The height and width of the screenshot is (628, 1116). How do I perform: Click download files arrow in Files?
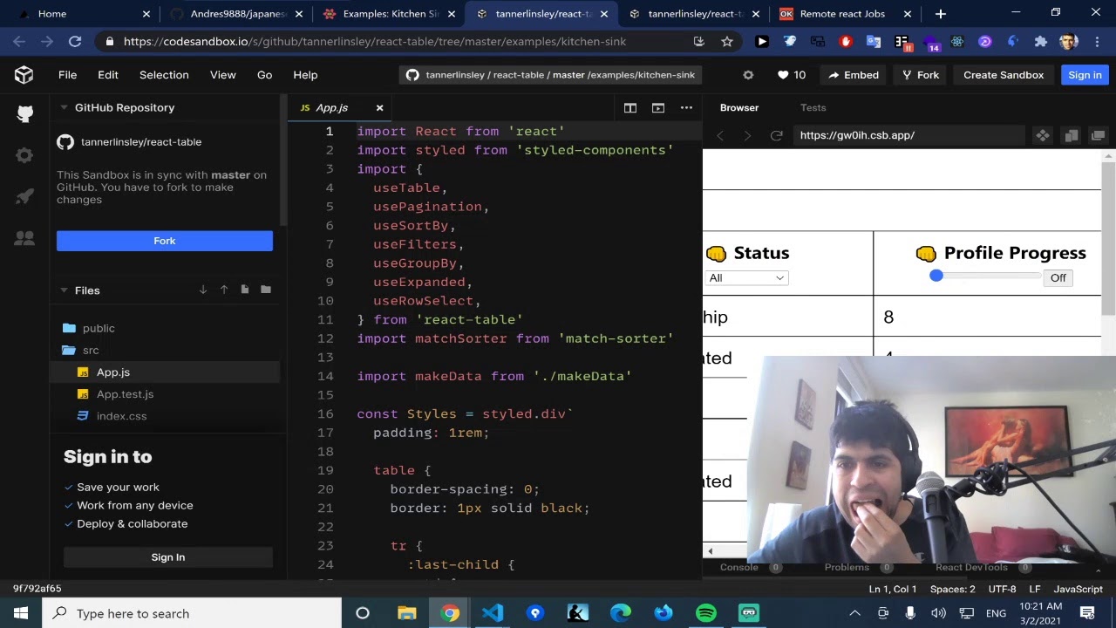[203, 290]
